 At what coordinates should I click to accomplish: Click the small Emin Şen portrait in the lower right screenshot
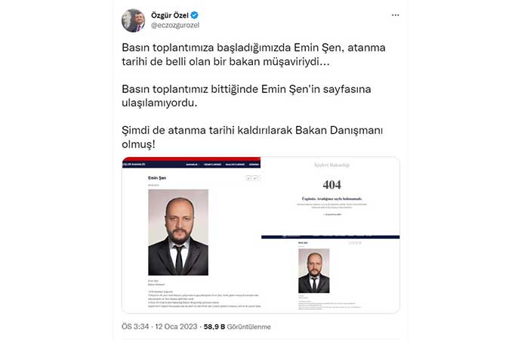(x=313, y=271)
